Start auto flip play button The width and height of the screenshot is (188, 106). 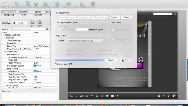pyautogui.click(x=117, y=96)
